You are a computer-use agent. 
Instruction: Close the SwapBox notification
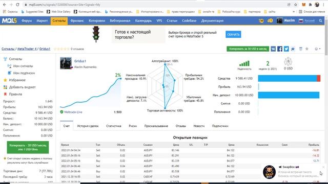[323, 167]
